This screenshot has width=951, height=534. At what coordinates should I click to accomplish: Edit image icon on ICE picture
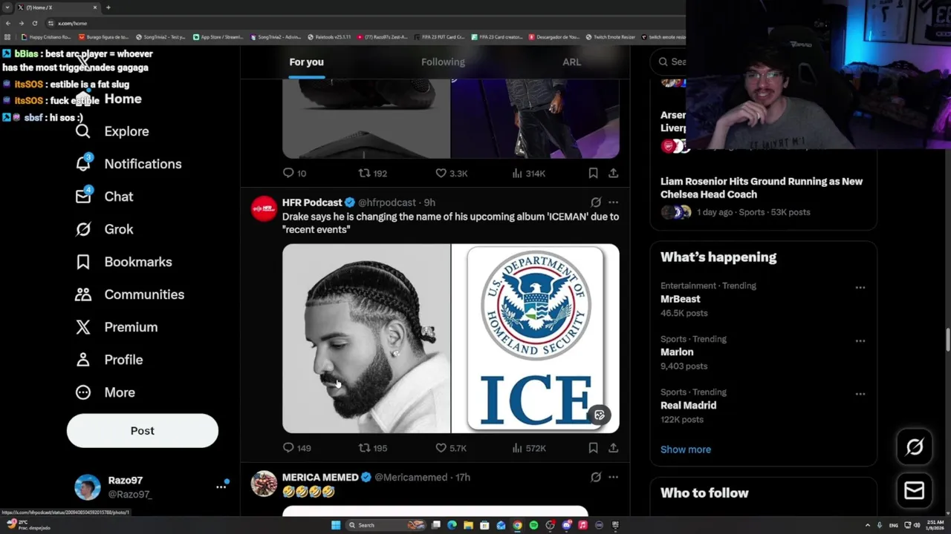coord(600,415)
